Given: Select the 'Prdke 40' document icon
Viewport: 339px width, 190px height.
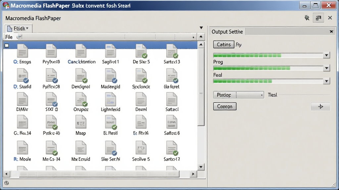Looking at the screenshot, I should [51, 122].
